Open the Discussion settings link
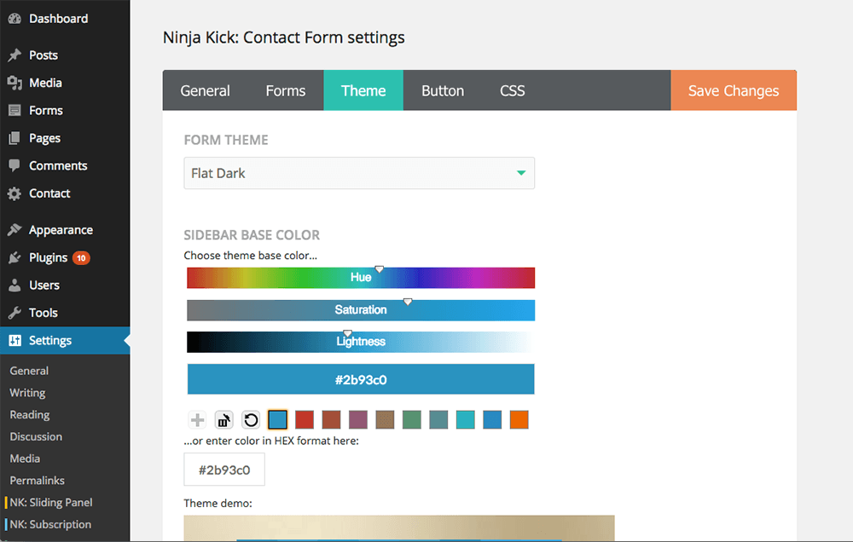This screenshot has height=542, width=853. click(36, 436)
